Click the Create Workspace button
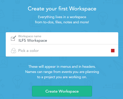123x99 pixels. tap(62, 91)
